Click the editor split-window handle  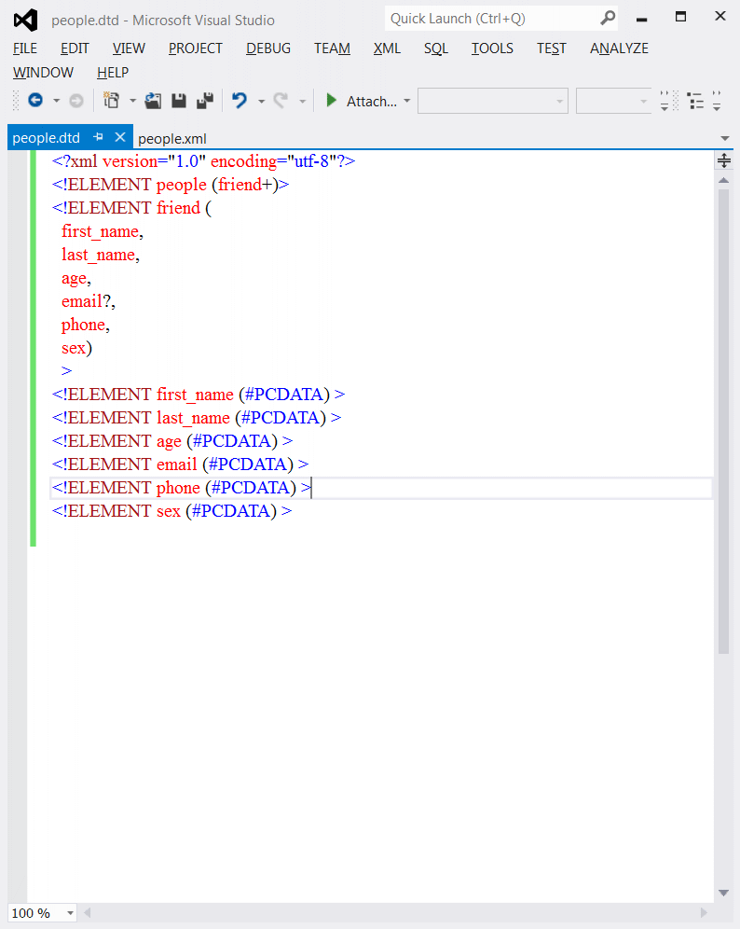[x=724, y=160]
